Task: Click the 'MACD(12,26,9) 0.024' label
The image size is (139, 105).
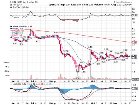Action: coord(23,84)
